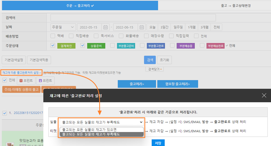Check the 부분출고완료 status checkbox

click(142, 45)
